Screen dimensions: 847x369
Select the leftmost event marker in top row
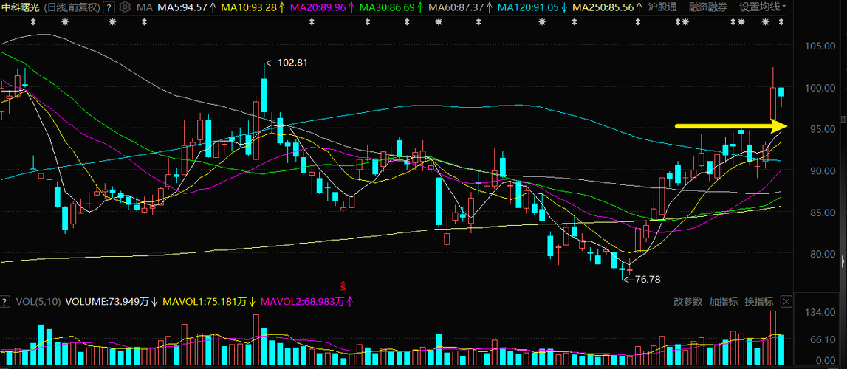pyautogui.click(x=33, y=22)
